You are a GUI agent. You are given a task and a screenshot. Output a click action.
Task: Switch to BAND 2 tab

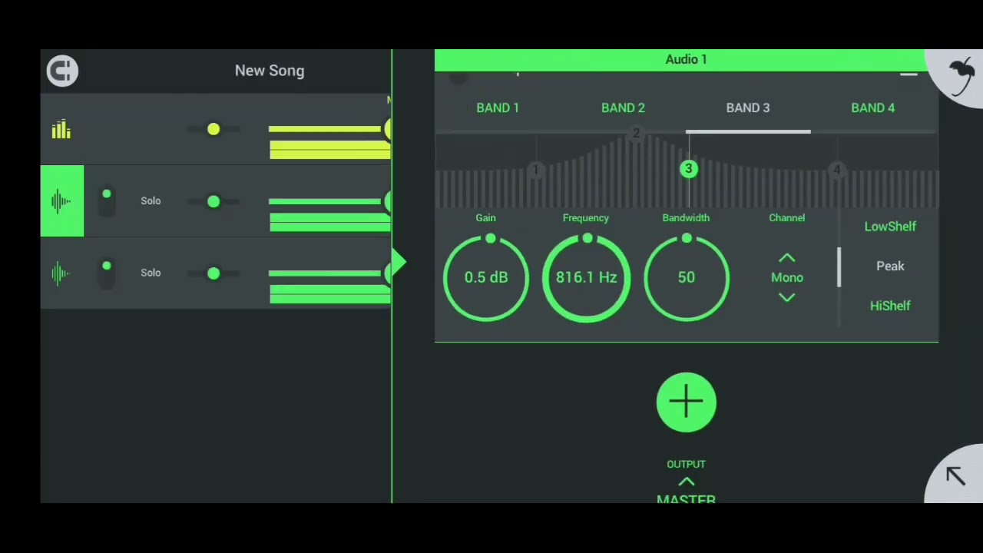(x=623, y=108)
